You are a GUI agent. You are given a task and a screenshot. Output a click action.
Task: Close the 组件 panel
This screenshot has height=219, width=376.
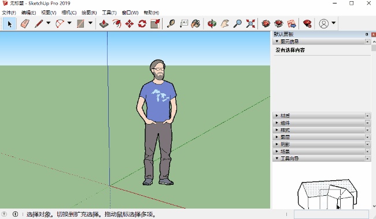coord(367,123)
